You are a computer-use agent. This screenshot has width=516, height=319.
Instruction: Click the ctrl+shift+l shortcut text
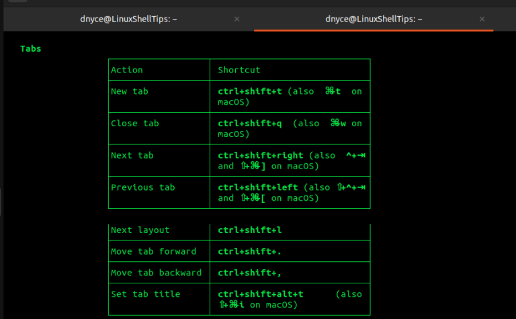250,230
